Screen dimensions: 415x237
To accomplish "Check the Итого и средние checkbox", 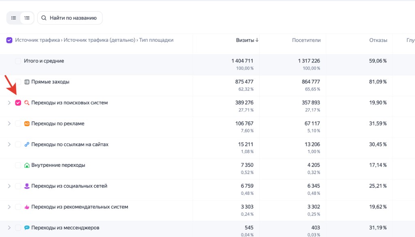I will (18, 61).
